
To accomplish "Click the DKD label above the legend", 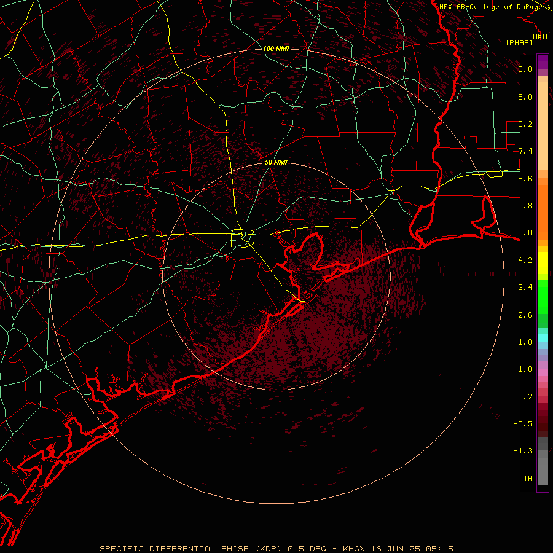I will pyautogui.click(x=540, y=37).
